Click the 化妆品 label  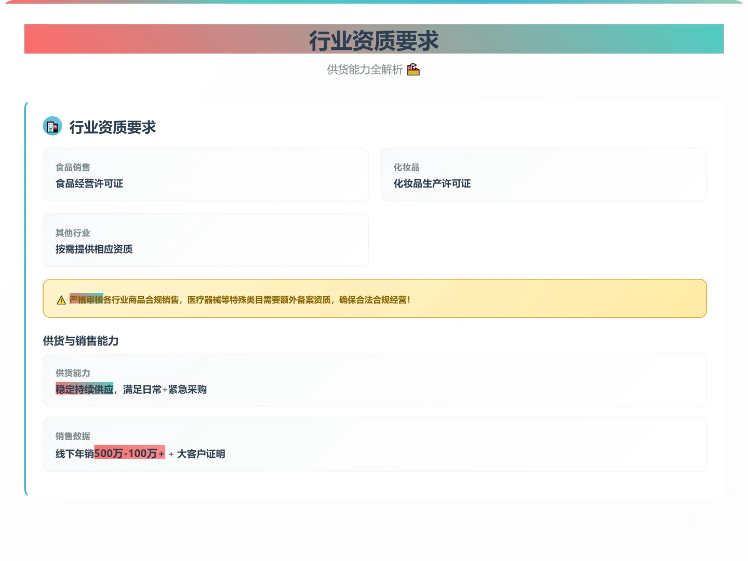pos(406,167)
